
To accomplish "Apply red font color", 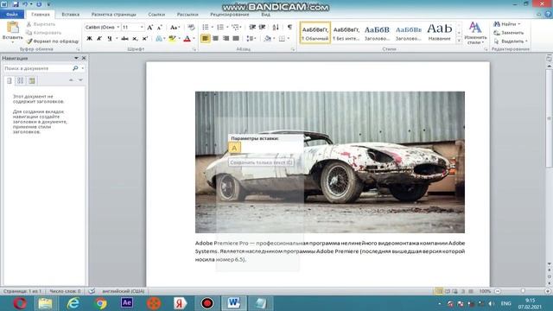I will pos(188,38).
